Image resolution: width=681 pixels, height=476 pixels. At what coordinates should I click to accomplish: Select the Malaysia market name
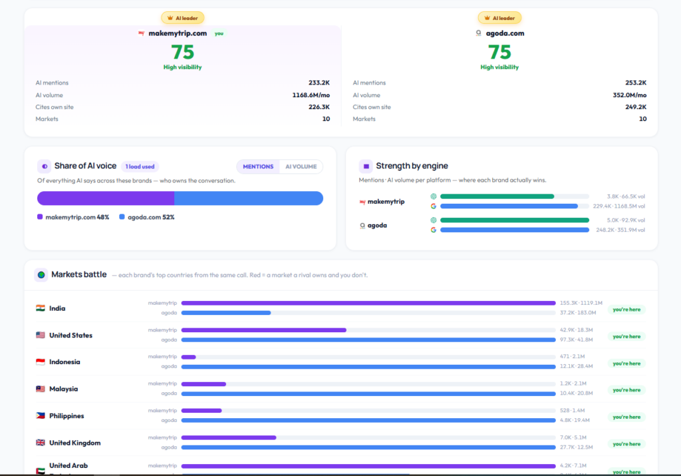pyautogui.click(x=63, y=389)
